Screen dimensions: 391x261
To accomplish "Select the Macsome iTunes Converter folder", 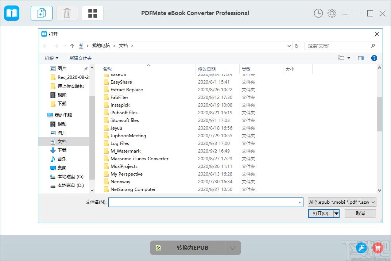I will pos(139,159).
